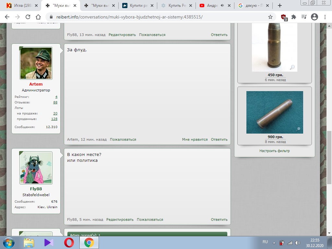This screenshot has width=332, height=249.
Task: Open the Artem username link
Action: pyautogui.click(x=36, y=84)
